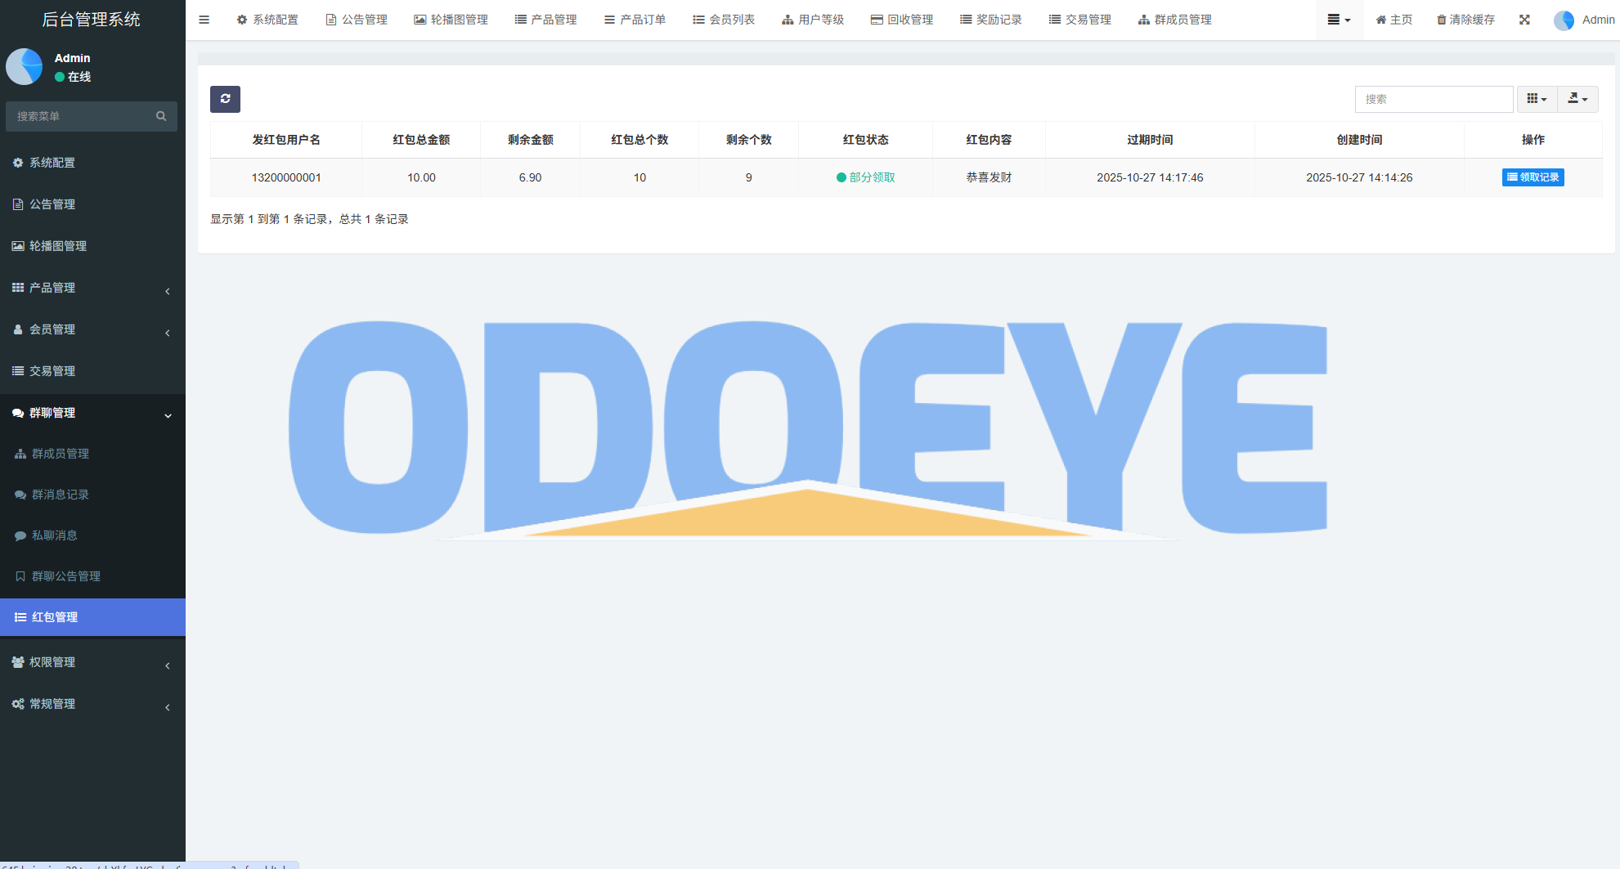Screen dimensions: 1620x869
Task: Open the top-bar list layout dropdown
Action: click(x=1339, y=20)
